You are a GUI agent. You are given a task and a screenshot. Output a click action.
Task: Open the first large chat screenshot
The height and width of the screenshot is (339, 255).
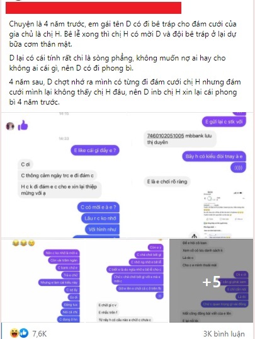pos(127,175)
